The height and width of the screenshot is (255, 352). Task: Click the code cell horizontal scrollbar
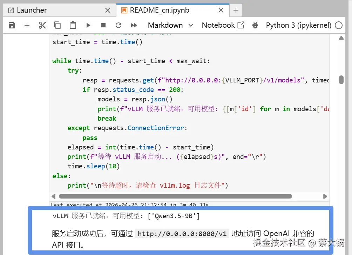(x=175, y=196)
